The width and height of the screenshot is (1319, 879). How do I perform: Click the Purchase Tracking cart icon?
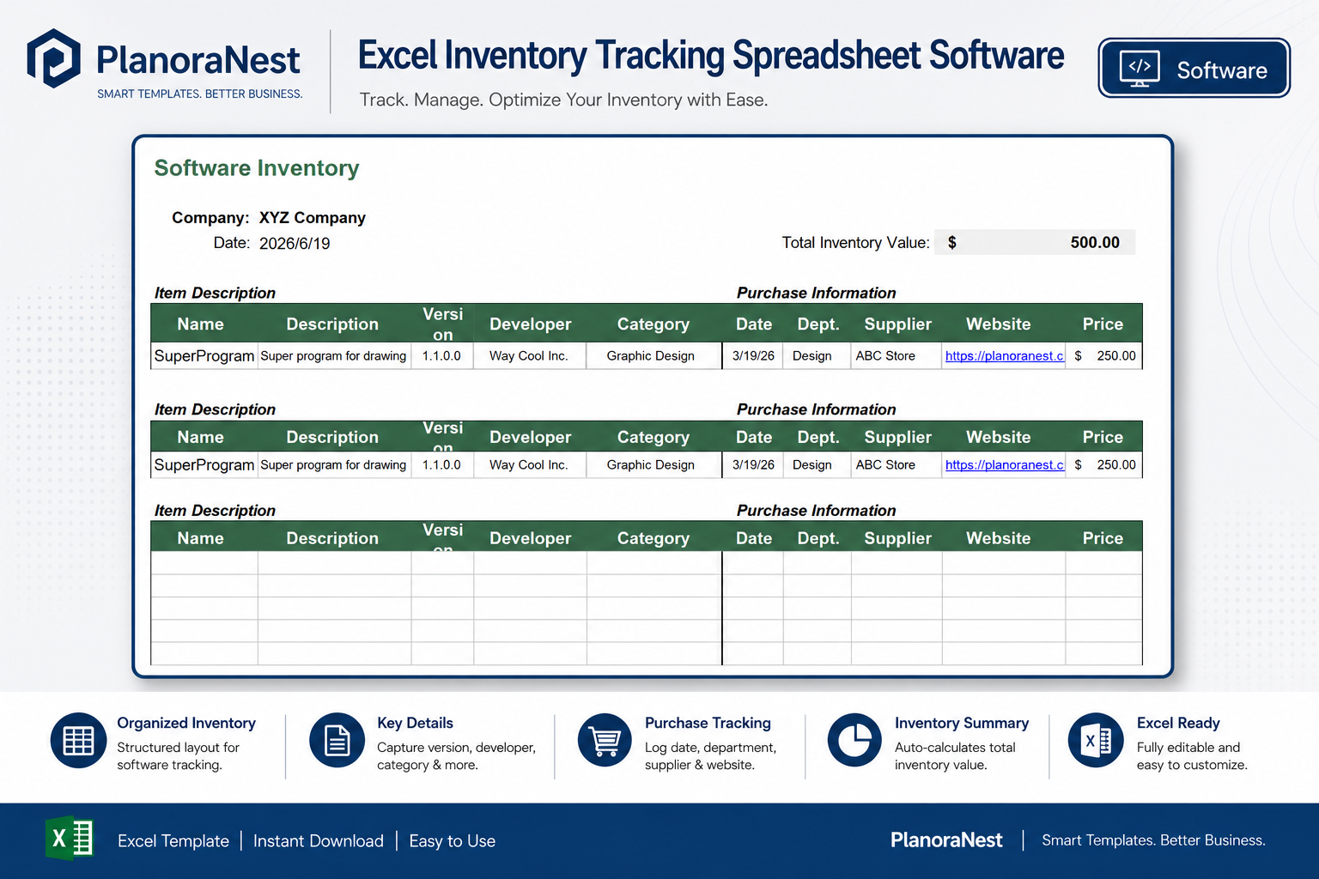[x=605, y=740]
